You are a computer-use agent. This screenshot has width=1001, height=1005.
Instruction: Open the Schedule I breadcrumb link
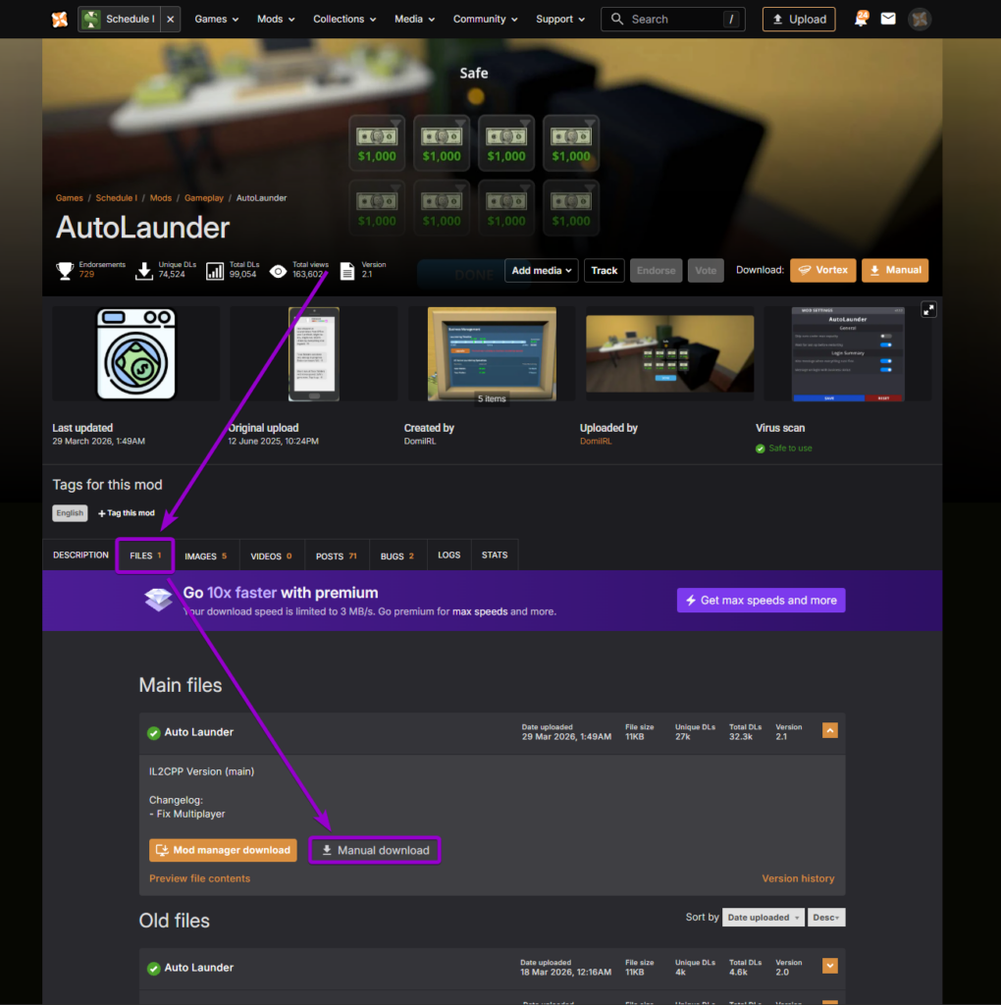pyautogui.click(x=116, y=198)
